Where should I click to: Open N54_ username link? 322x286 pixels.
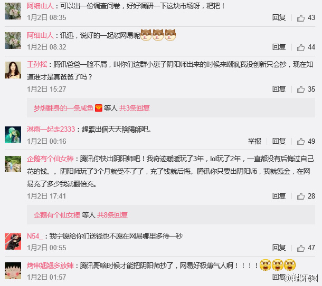point(35,236)
